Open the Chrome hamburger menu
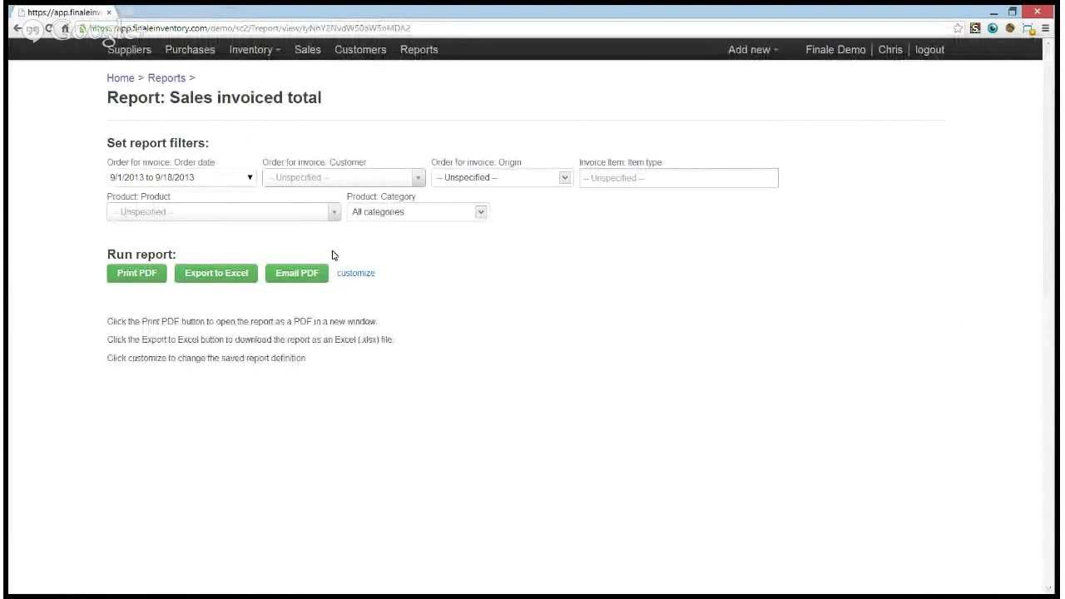This screenshot has height=599, width=1065. point(1046,28)
